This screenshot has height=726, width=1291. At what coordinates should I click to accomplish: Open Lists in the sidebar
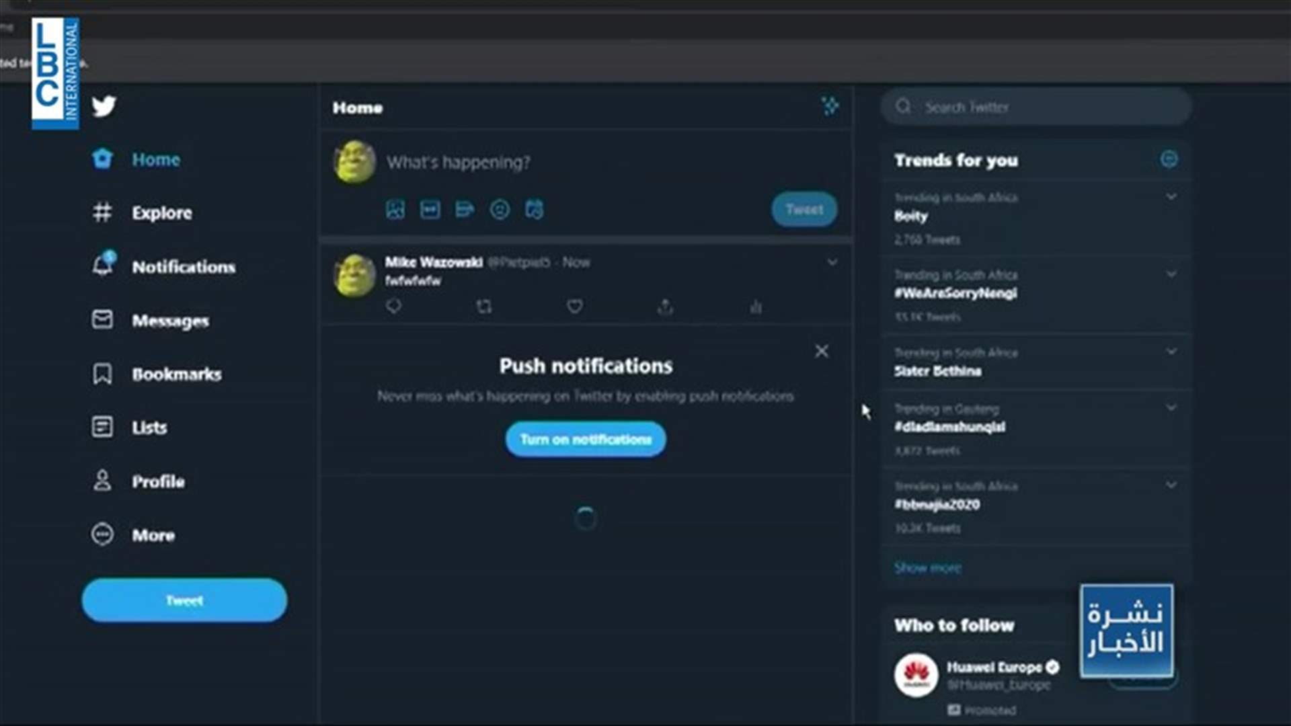(129, 427)
